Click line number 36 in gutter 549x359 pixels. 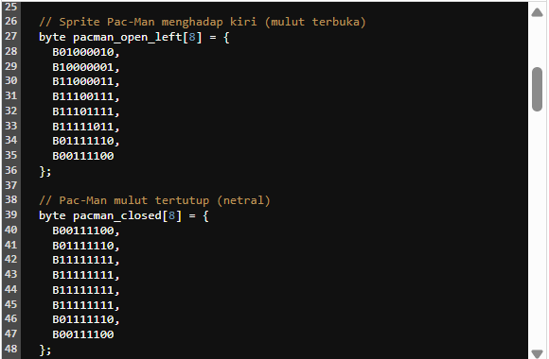pyautogui.click(x=10, y=170)
